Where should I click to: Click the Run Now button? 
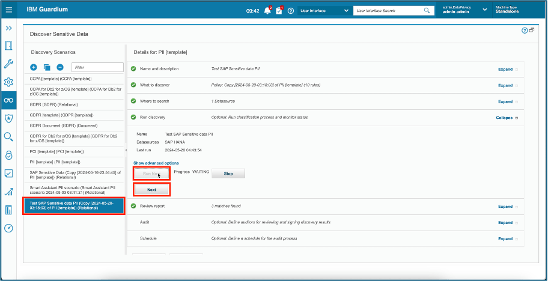pyautogui.click(x=151, y=173)
